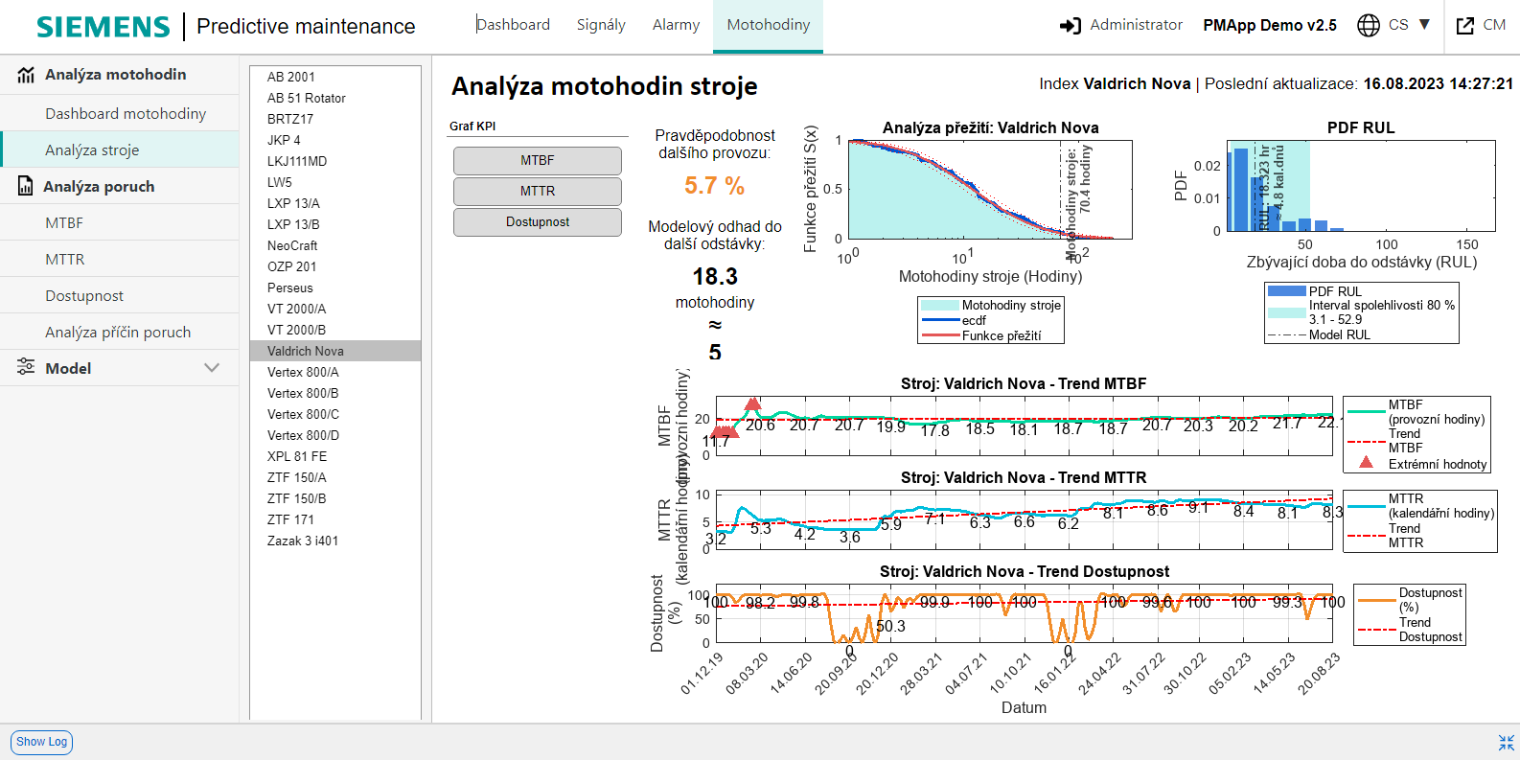
Task: Click the Administrator login arrow icon
Action: [x=1070, y=26]
